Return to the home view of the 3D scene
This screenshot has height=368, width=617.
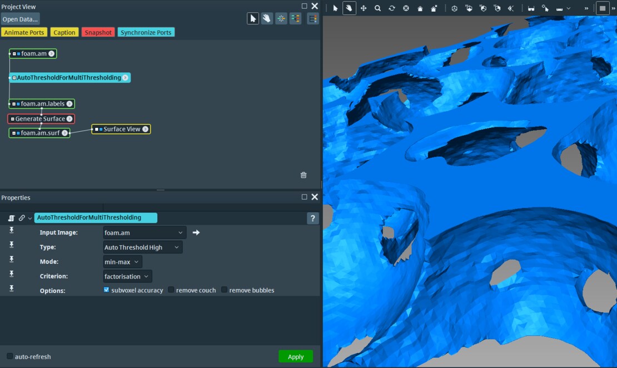pos(420,8)
